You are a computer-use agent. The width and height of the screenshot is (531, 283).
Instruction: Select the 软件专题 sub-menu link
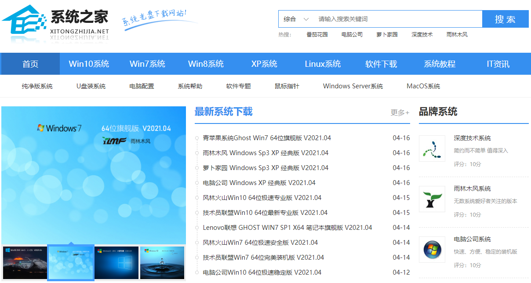(238, 86)
